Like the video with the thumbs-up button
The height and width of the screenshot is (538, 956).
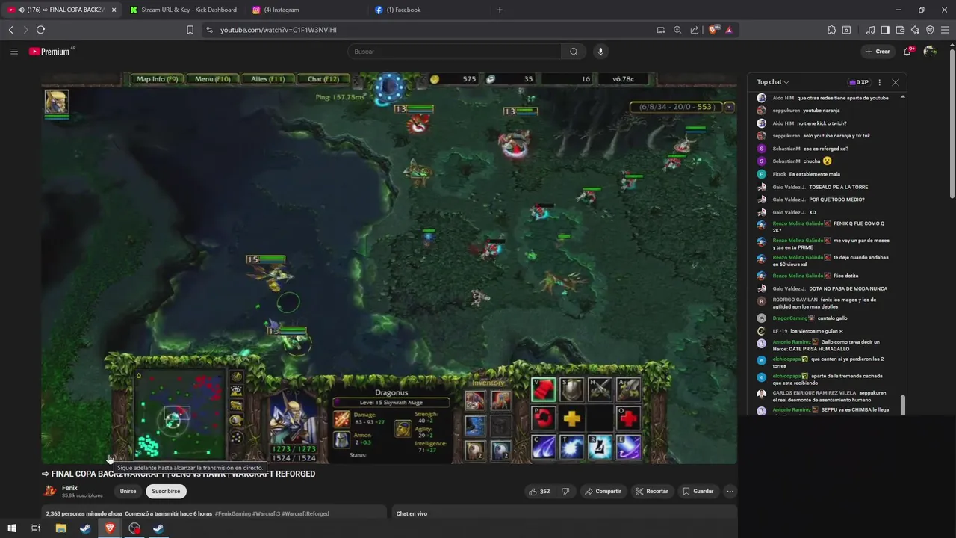[539, 491]
